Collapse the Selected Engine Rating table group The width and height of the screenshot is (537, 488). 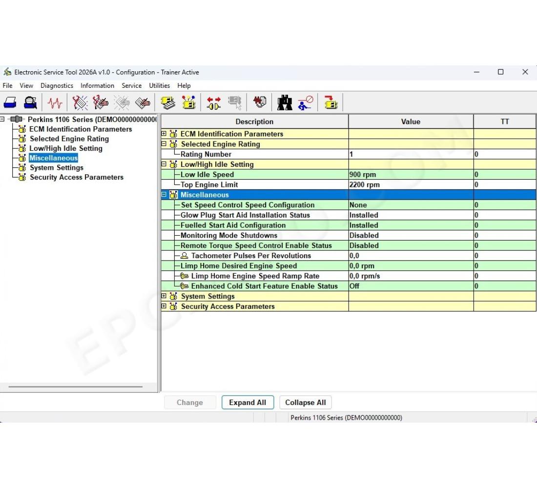164,144
